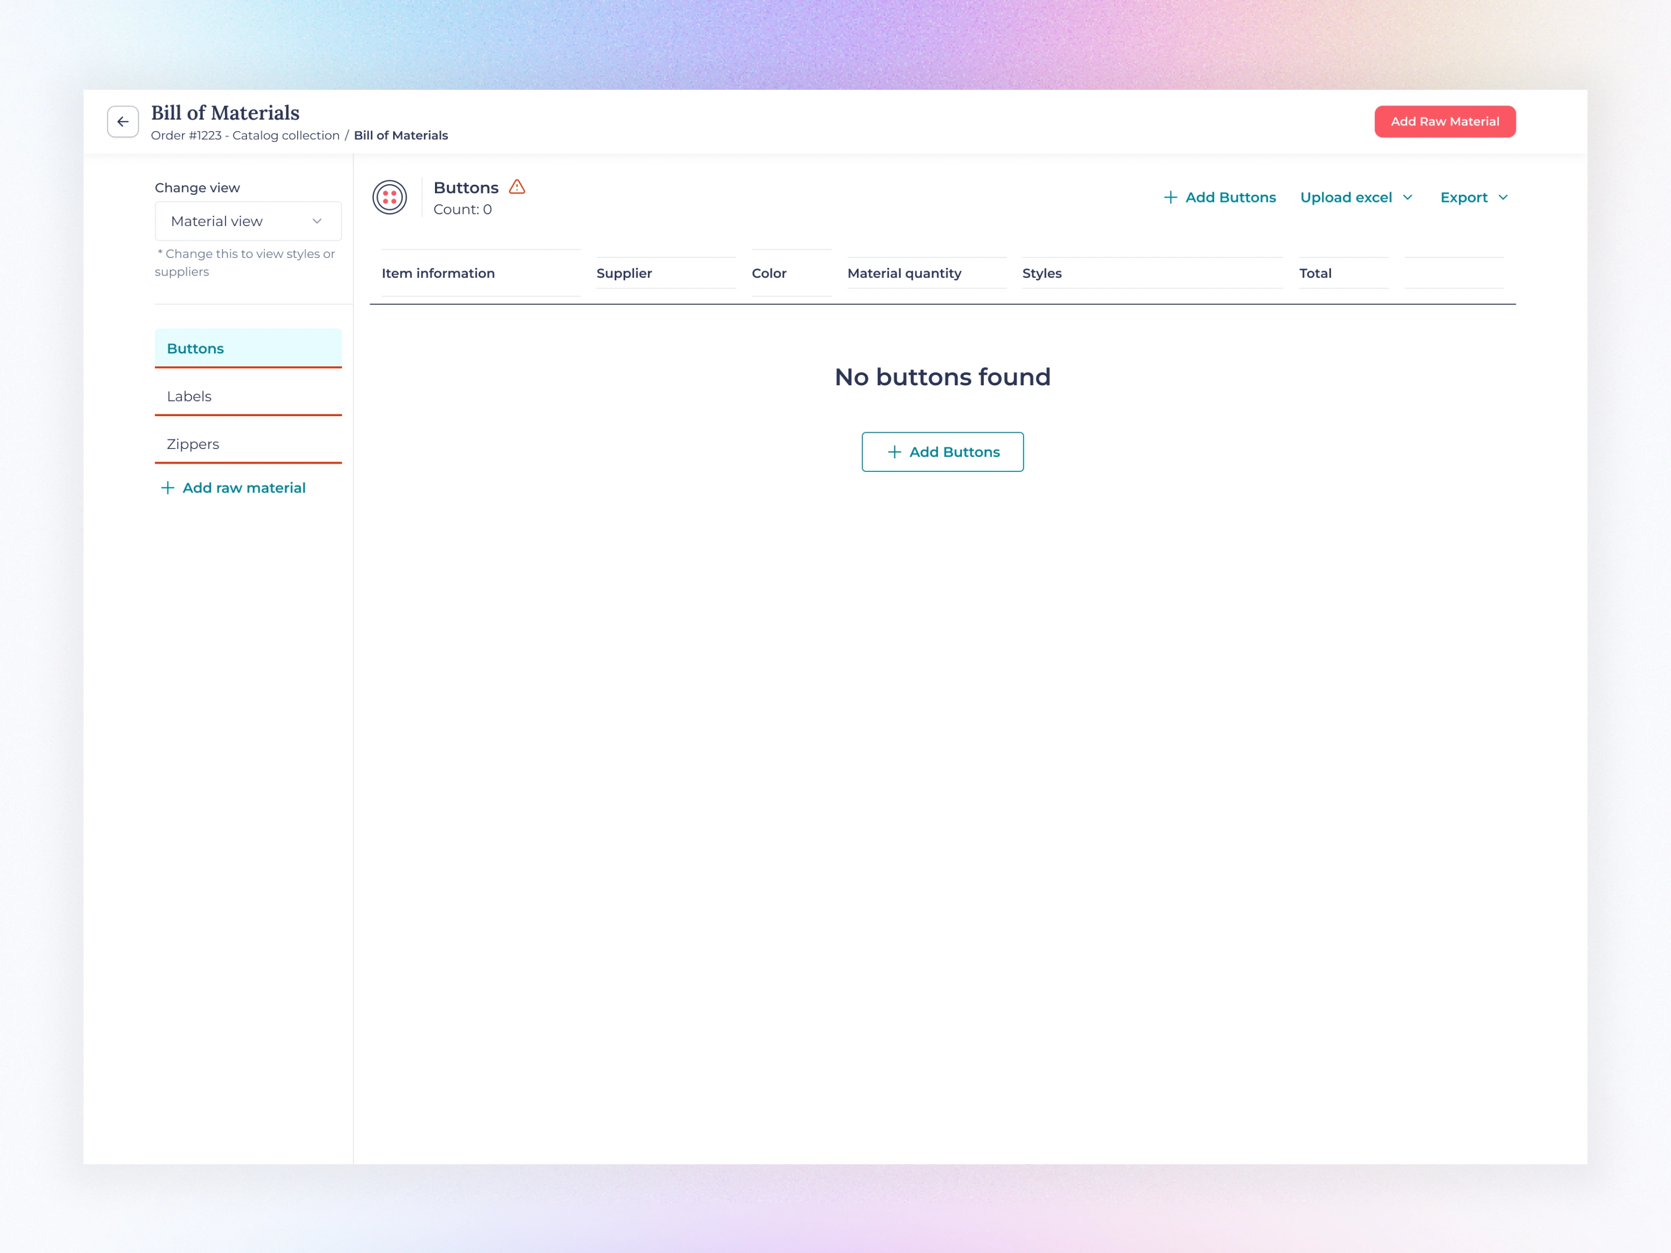1671x1253 pixels.
Task: Click plus icon in centered Add Buttons button
Action: (x=895, y=452)
